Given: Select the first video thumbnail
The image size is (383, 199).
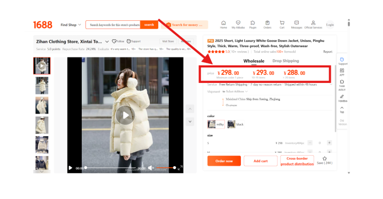Looking at the screenshot, I should [42, 66].
